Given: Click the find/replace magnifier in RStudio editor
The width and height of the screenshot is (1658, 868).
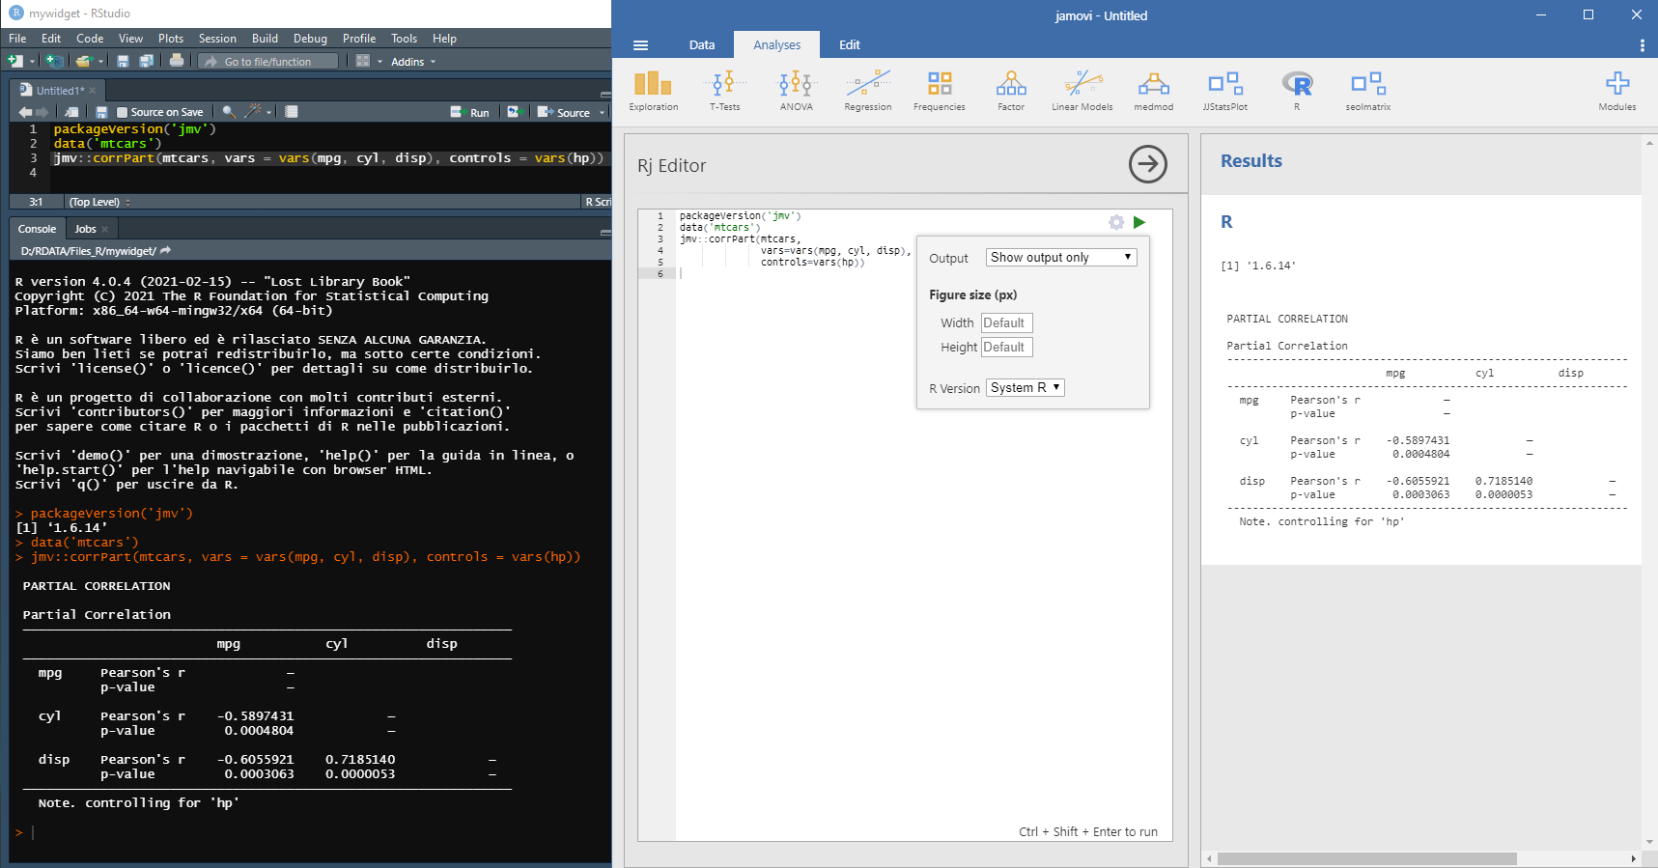Looking at the screenshot, I should tap(229, 112).
